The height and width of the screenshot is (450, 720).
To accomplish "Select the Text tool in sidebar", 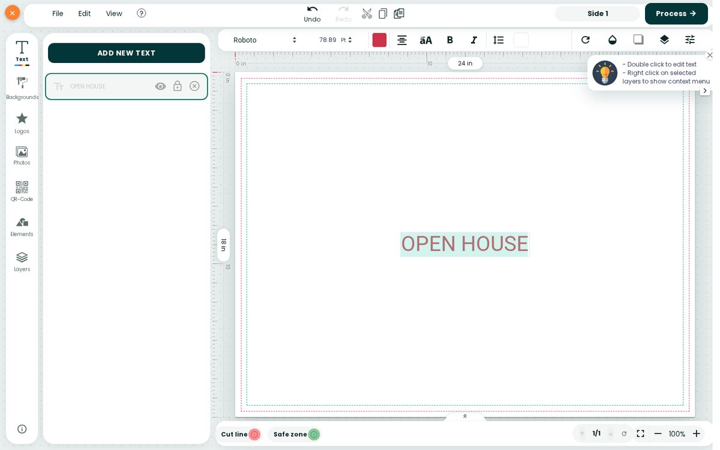I will pos(22,52).
